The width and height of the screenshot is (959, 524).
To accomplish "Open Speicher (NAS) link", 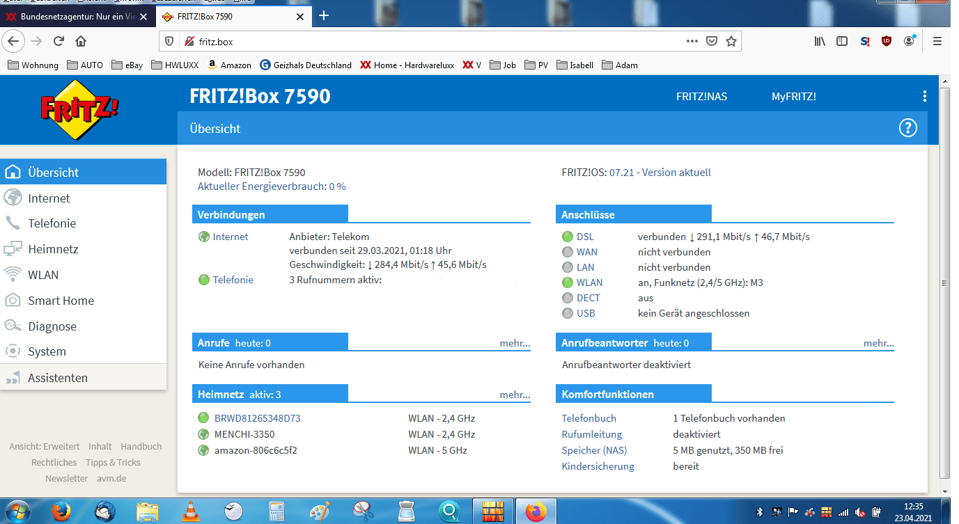I will [594, 450].
